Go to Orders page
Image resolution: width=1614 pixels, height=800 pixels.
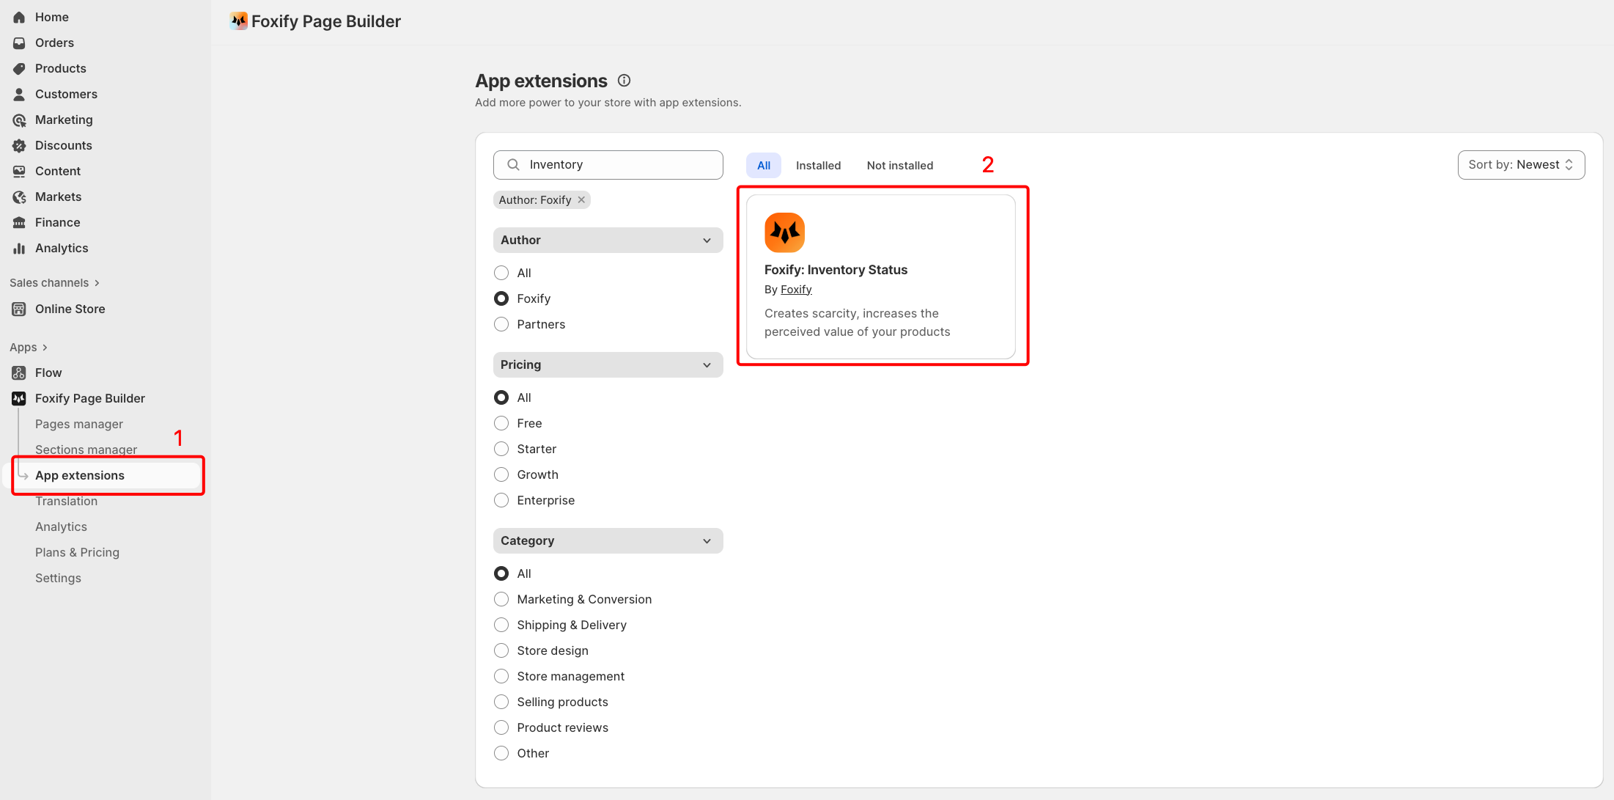tap(54, 43)
